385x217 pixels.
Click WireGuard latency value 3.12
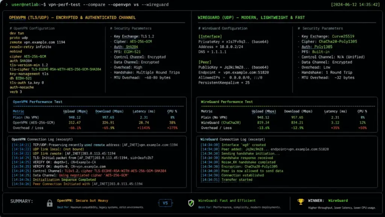click(335, 122)
